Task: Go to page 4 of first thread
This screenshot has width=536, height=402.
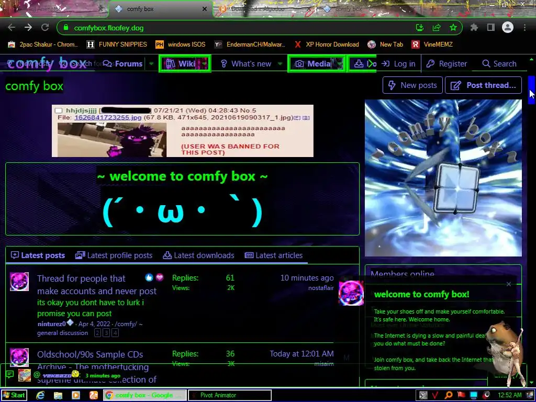Action: [x=115, y=332]
